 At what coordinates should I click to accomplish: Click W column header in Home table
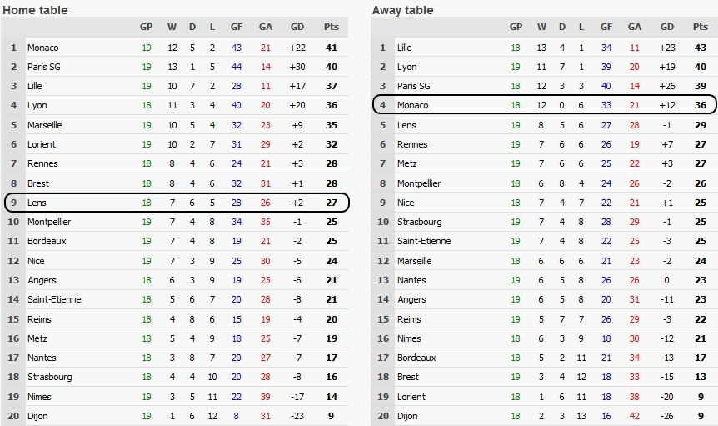point(171,27)
